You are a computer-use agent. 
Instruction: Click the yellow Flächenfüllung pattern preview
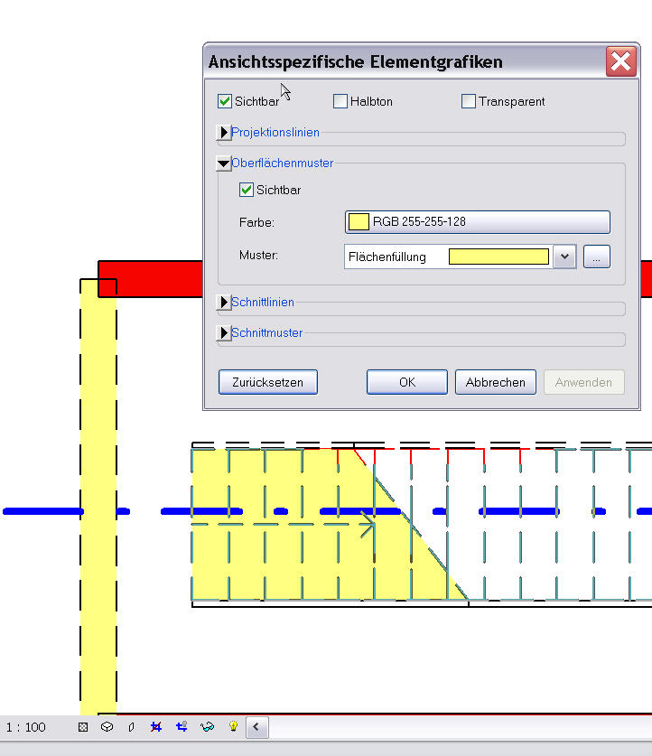498,257
